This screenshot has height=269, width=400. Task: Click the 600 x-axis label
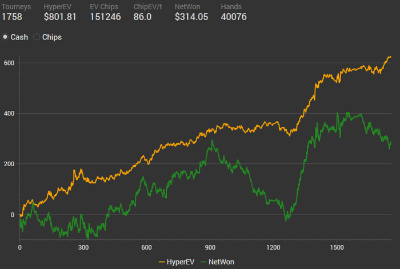tap(146, 247)
